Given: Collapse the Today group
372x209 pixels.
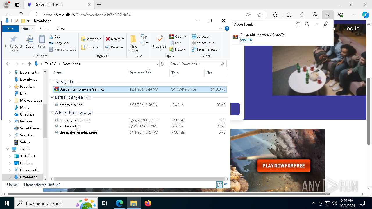Looking at the screenshot, I should pos(52,82).
